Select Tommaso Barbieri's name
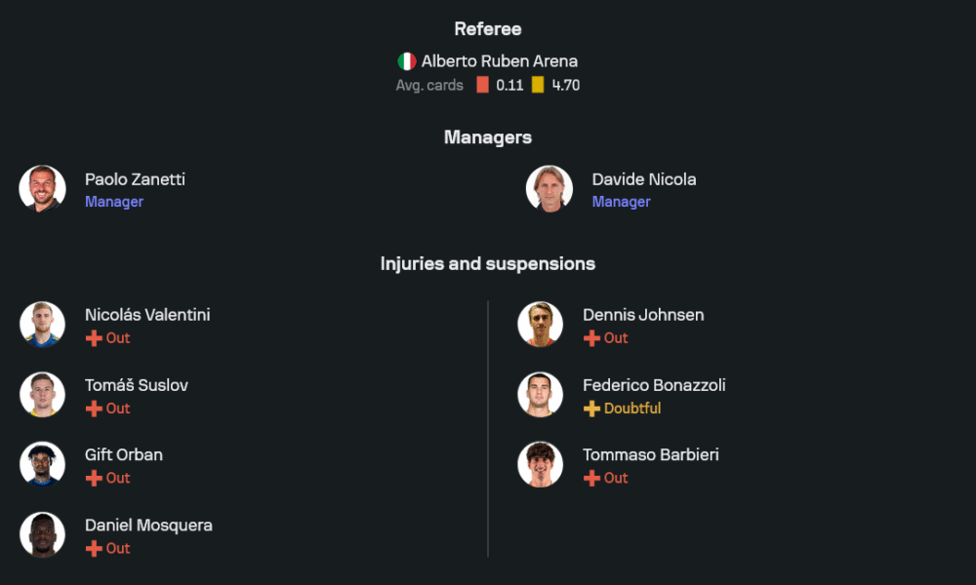976x585 pixels. point(651,455)
